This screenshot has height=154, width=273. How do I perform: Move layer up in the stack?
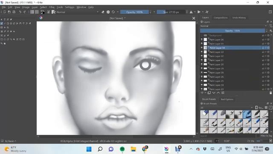218,93
